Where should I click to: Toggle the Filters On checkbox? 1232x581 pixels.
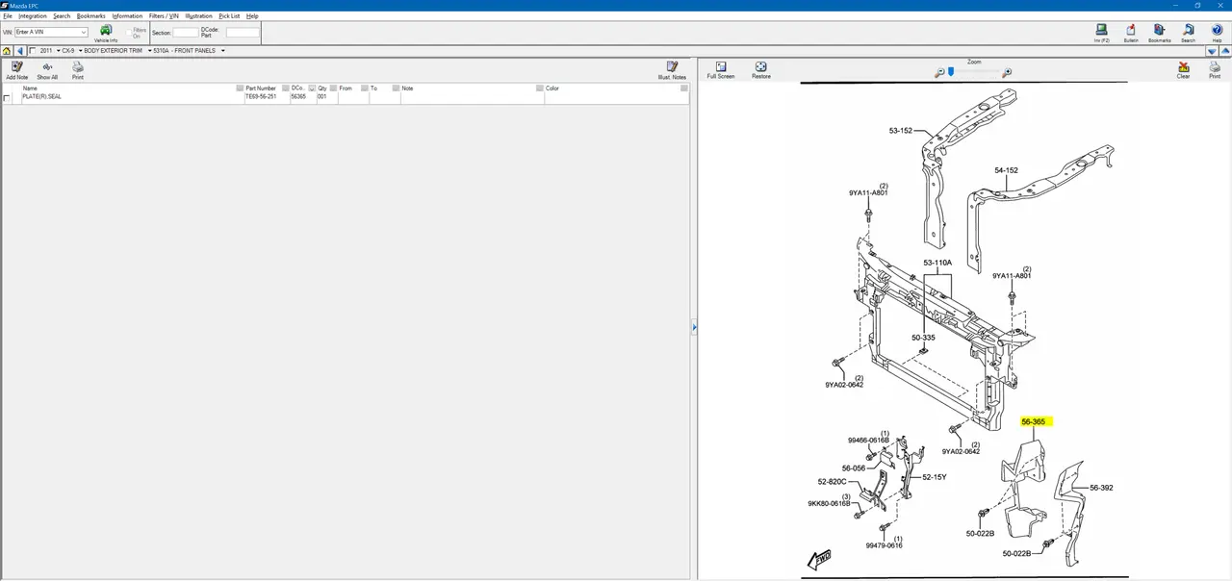[x=129, y=33]
